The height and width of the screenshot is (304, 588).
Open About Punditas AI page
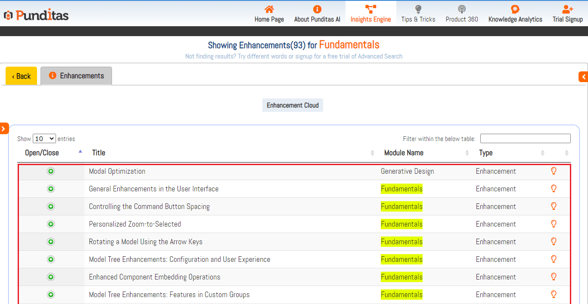[317, 14]
